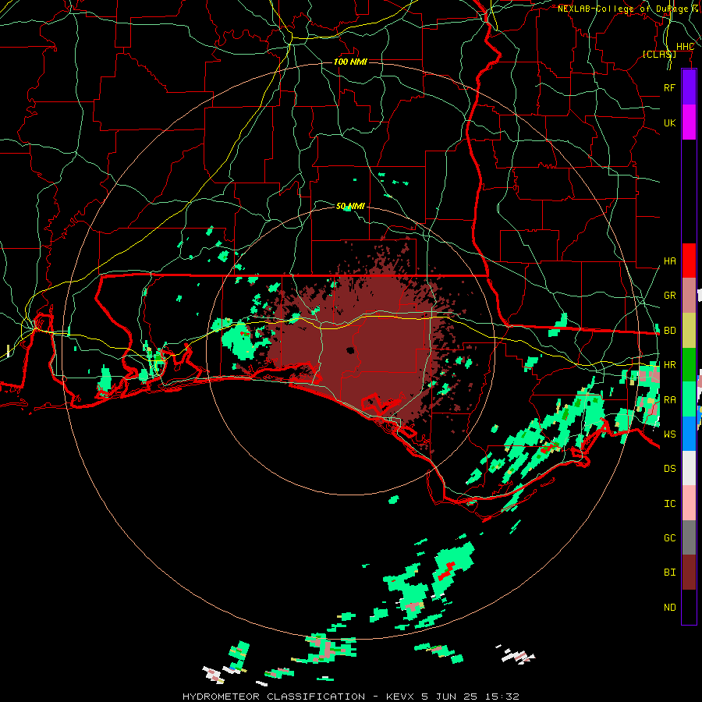Viewport: 702px width, 702px height.
Task: Click the WS legend label
Action: 669,434
